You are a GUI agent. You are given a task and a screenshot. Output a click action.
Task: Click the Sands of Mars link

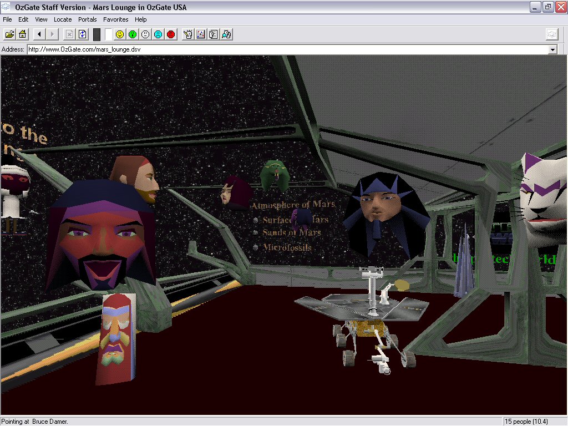(x=291, y=233)
